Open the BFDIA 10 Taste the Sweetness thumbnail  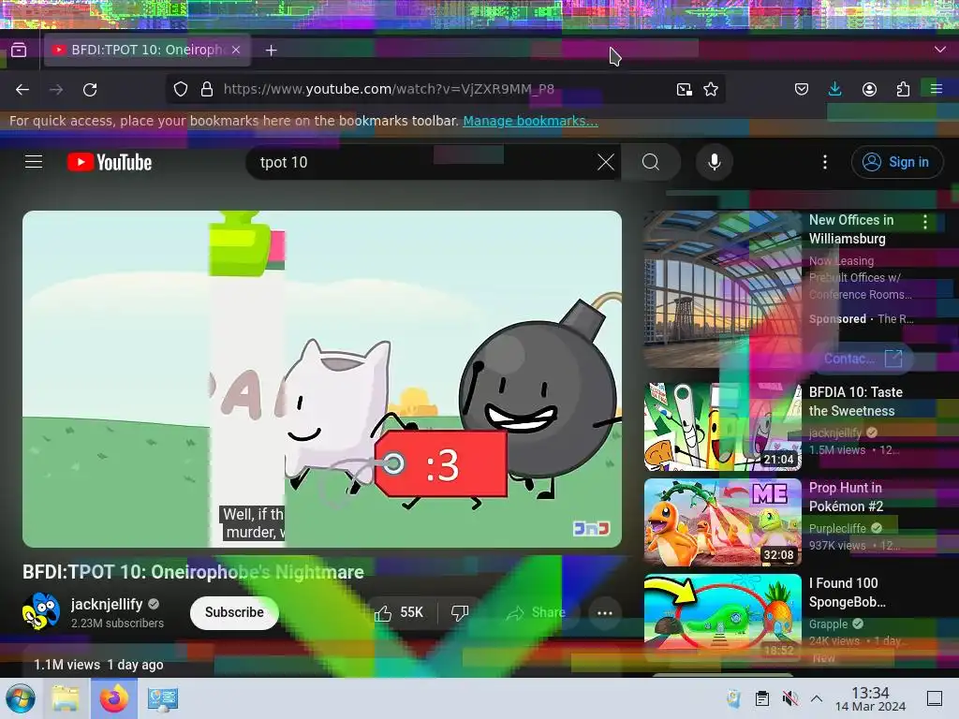(x=722, y=427)
